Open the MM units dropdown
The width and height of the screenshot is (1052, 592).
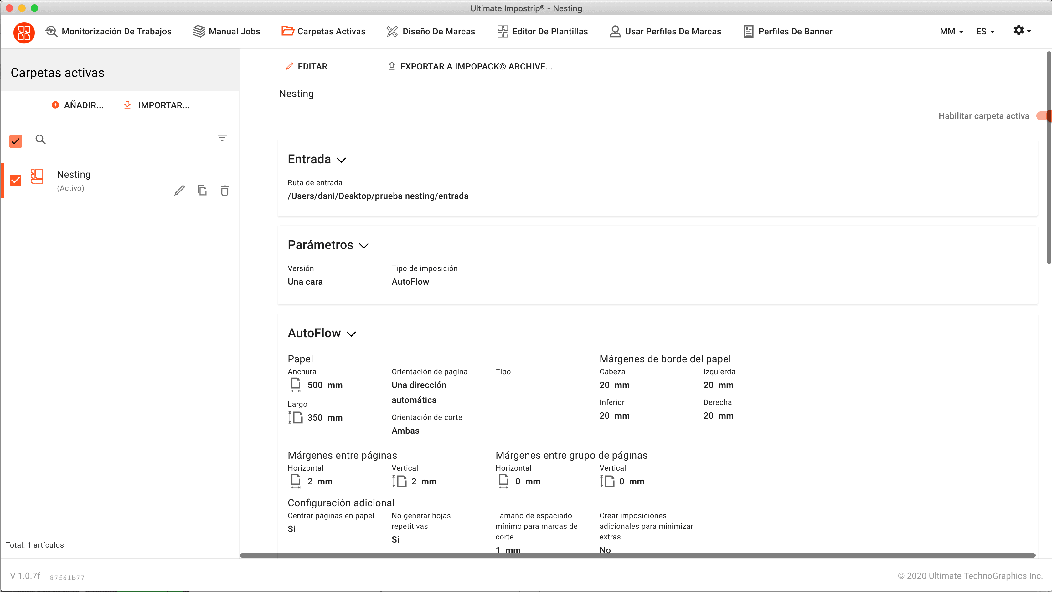tap(951, 31)
